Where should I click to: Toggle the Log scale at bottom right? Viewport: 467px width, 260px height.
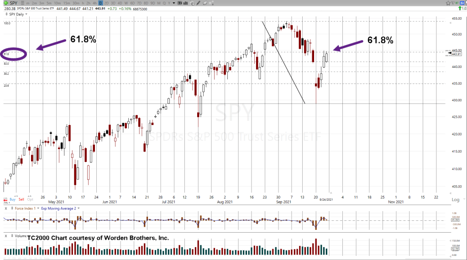[455, 200]
